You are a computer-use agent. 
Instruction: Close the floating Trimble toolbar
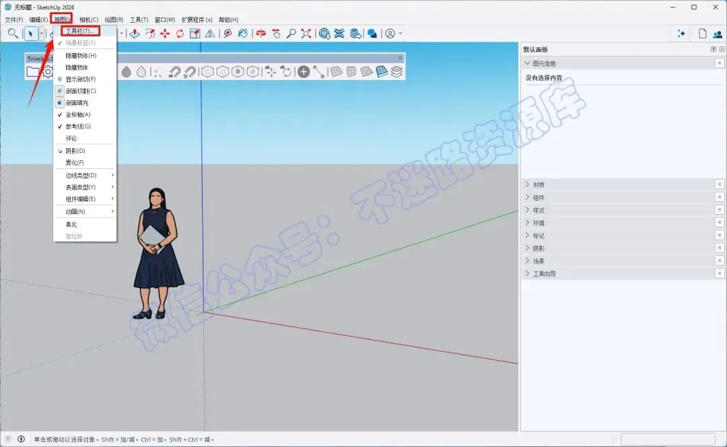400,58
